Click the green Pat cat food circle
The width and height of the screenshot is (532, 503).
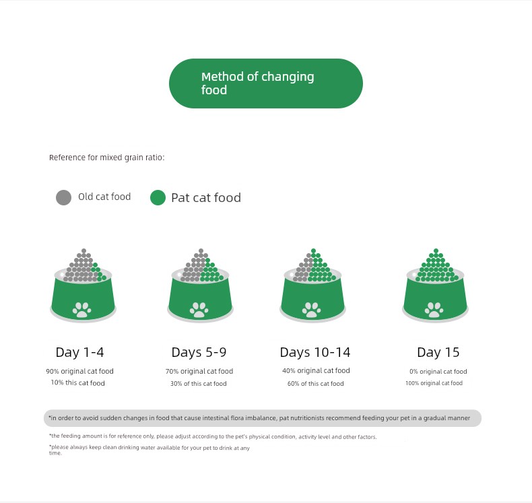(158, 197)
